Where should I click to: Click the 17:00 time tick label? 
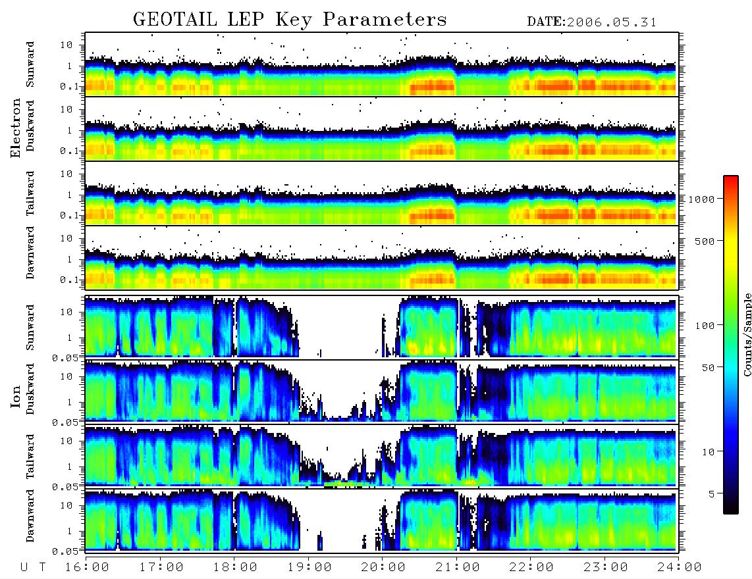click(161, 567)
